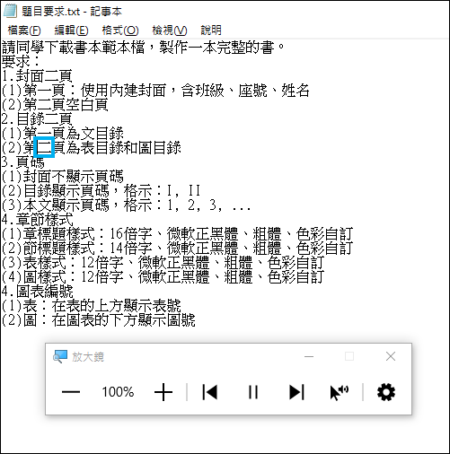Minimize the Magnifier window
This screenshot has height=454, width=450.
pos(309,356)
